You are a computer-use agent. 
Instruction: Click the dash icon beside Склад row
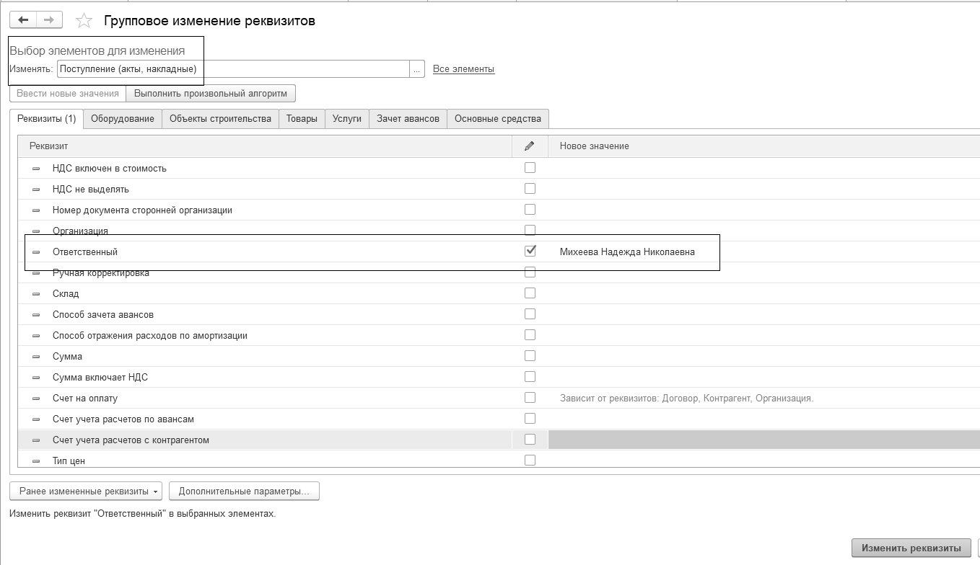36,294
